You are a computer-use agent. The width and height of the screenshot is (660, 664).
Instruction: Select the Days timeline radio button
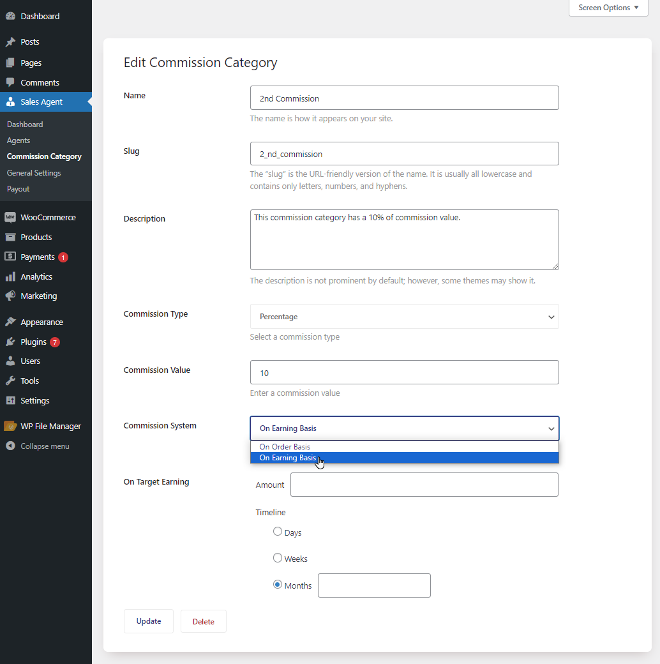(x=278, y=531)
